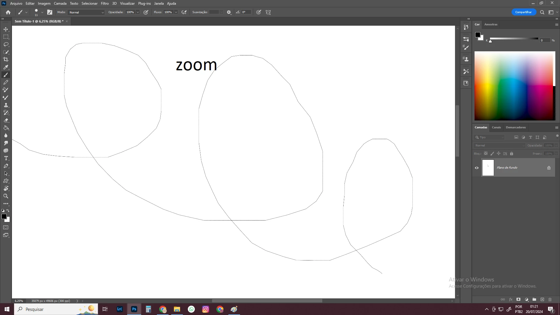Toggle Quick Mask mode
Viewport: 560px width, 315px height.
[x=6, y=228]
